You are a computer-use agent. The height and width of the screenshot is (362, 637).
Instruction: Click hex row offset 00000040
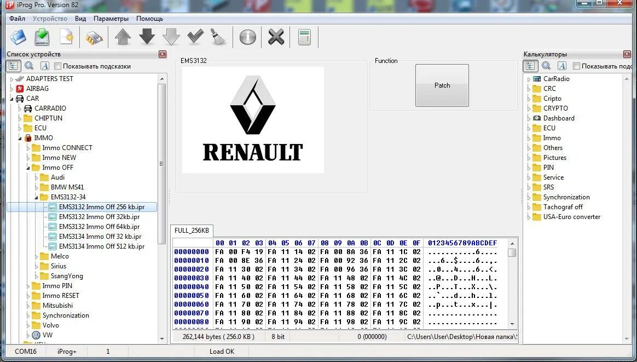tap(192, 287)
